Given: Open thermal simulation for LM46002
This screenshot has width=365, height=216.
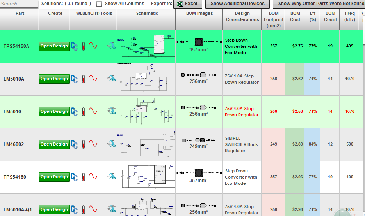Looking at the screenshot, I should [84, 144].
